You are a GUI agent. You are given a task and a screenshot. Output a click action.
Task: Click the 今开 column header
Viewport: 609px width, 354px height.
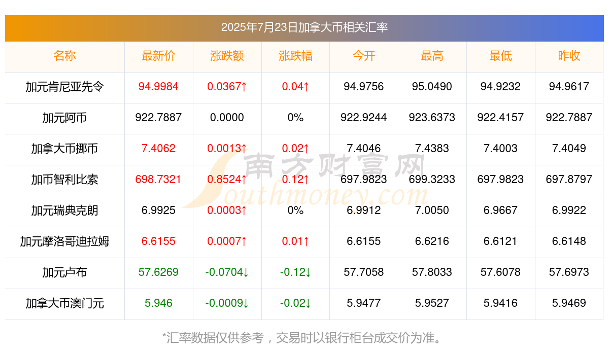(364, 56)
